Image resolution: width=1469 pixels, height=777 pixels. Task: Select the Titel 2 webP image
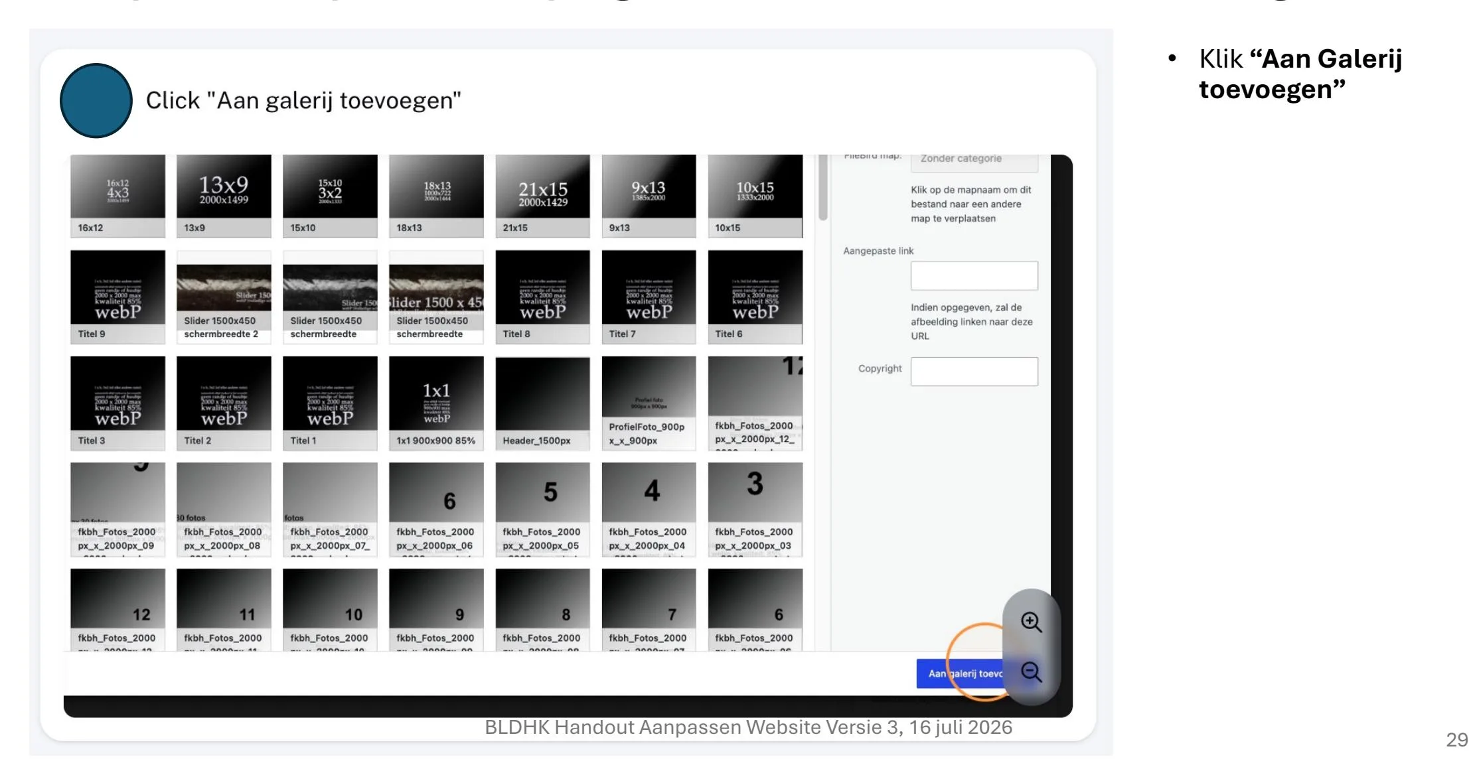224,403
